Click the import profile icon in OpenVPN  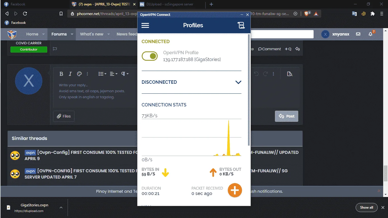241,25
